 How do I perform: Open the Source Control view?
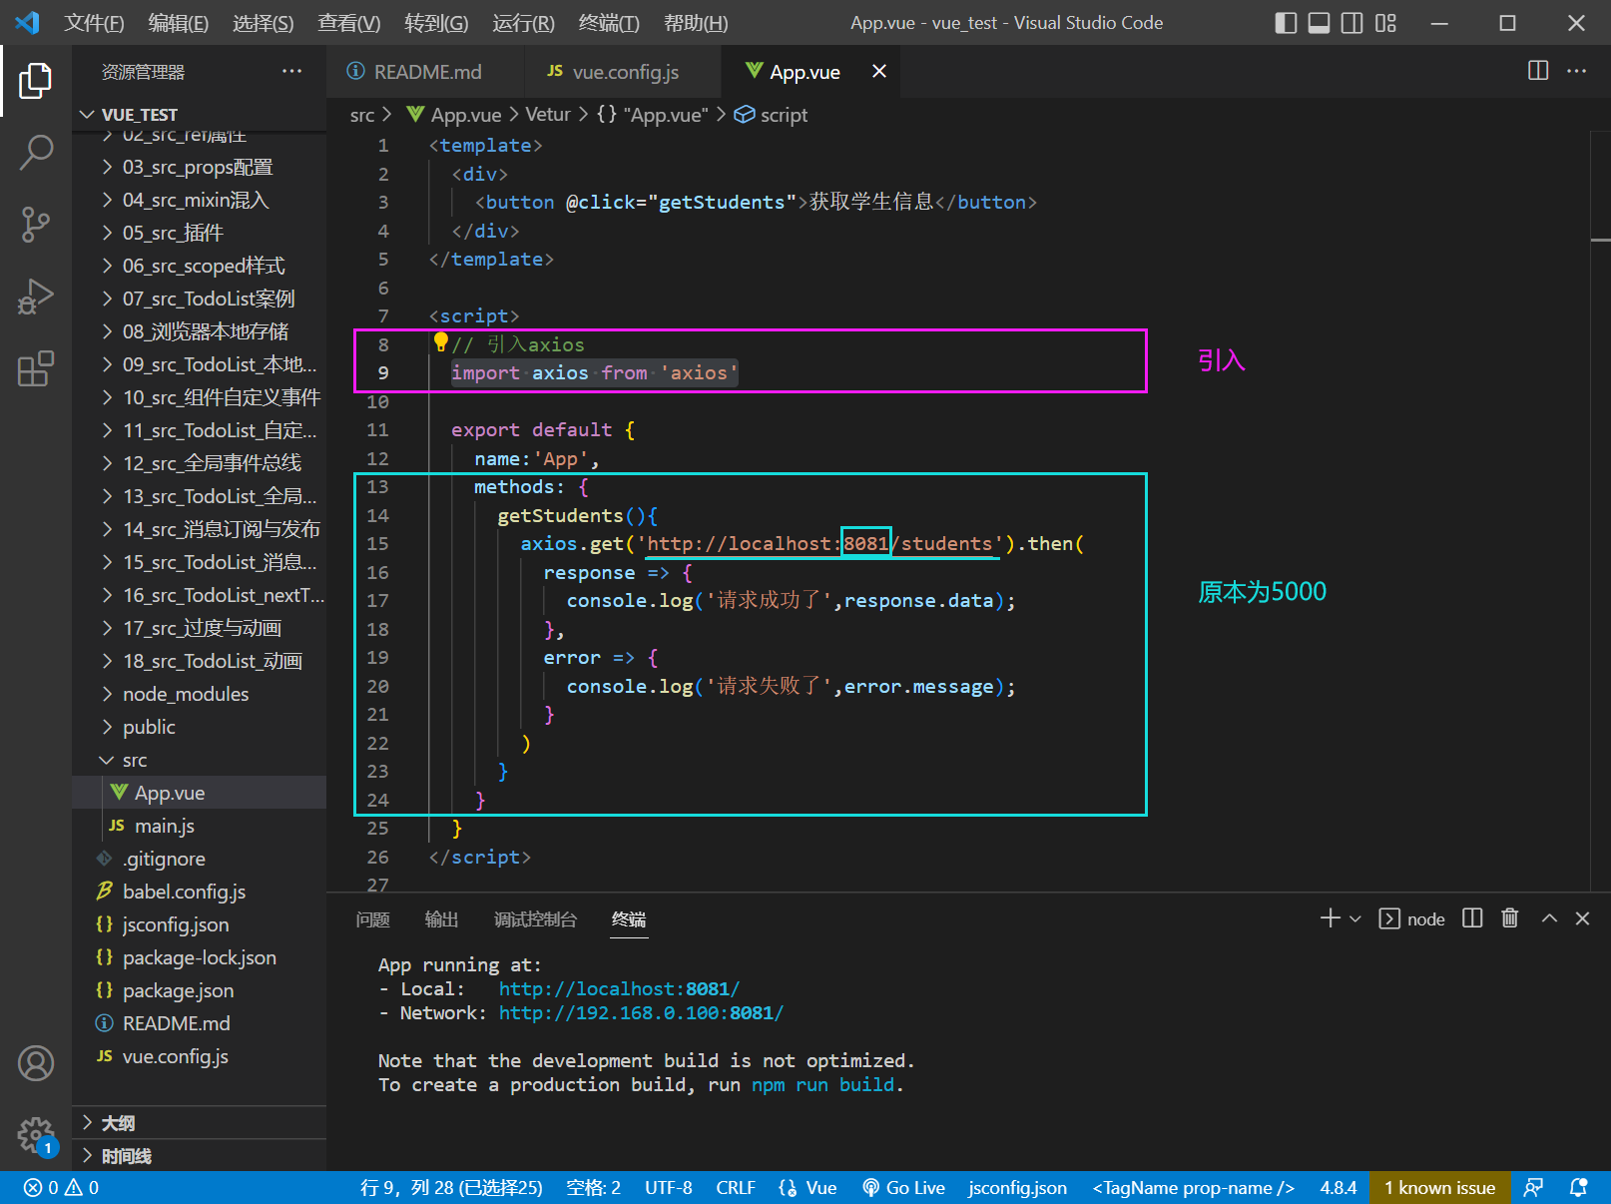pyautogui.click(x=36, y=225)
